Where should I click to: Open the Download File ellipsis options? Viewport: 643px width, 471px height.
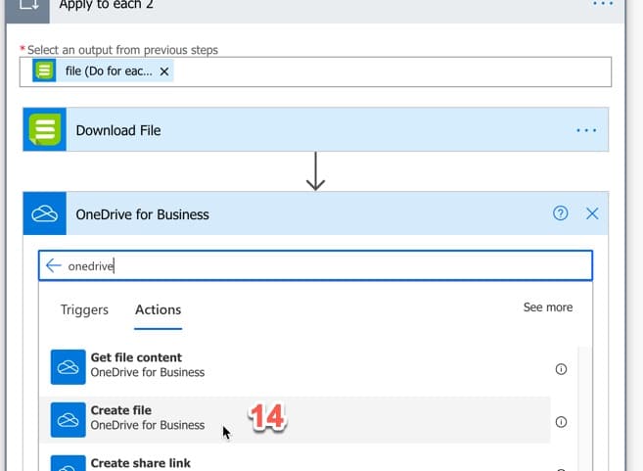click(x=586, y=130)
